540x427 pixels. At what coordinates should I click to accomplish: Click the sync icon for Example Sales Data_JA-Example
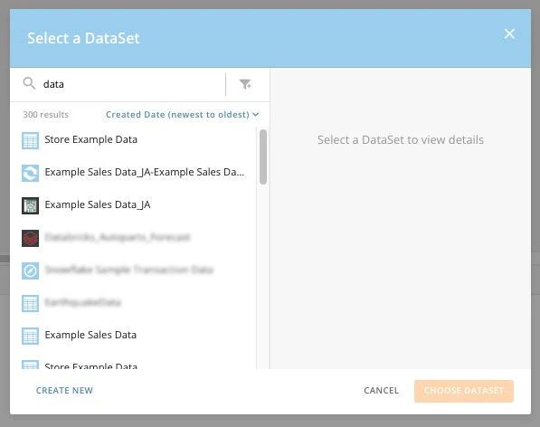pos(31,173)
